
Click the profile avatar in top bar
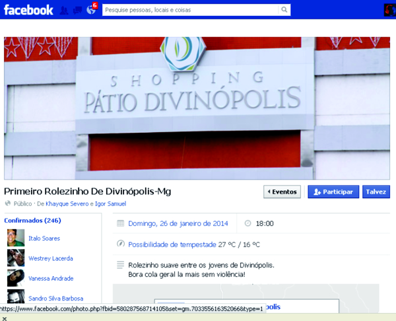click(x=389, y=10)
